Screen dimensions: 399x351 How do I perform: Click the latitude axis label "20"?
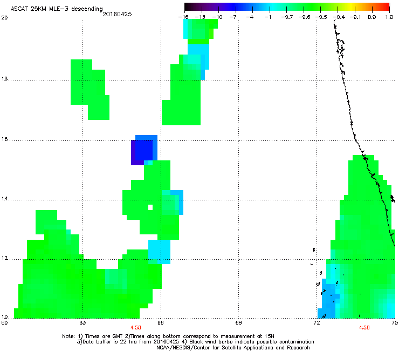(4, 18)
